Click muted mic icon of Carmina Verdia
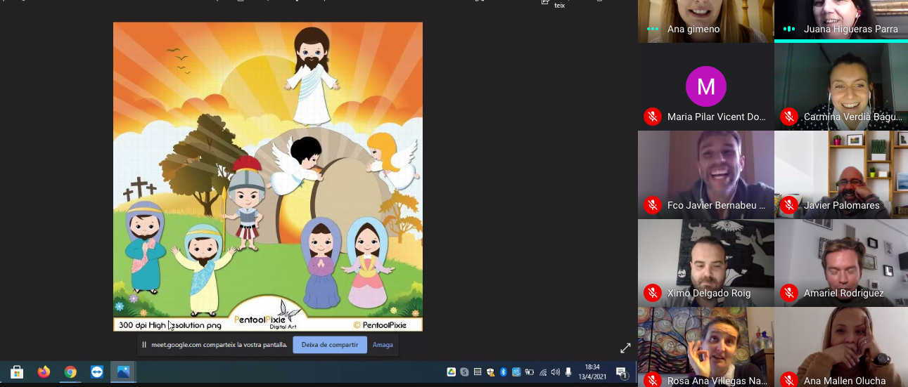The width and height of the screenshot is (908, 387). click(x=789, y=117)
